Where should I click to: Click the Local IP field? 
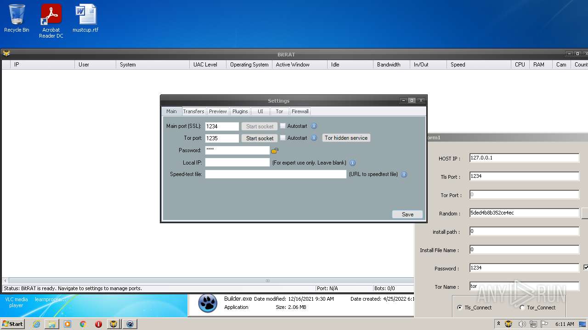pyautogui.click(x=237, y=162)
